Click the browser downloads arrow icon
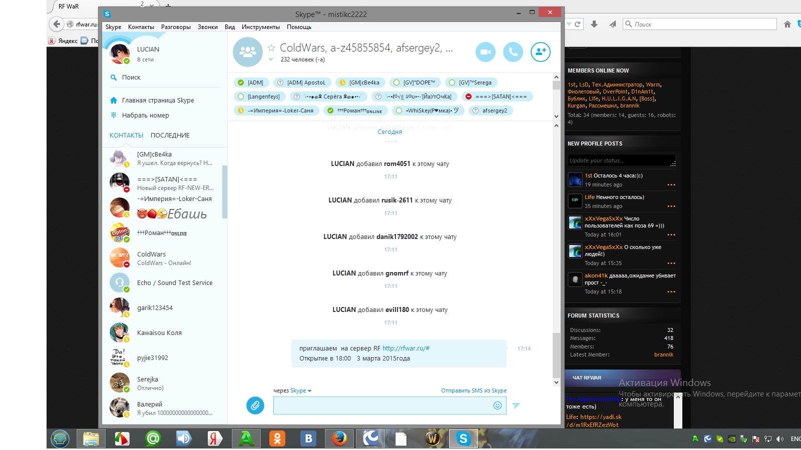The image size is (801, 450). [594, 24]
